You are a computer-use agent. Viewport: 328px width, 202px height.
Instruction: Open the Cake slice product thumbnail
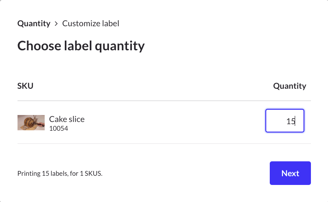(x=31, y=122)
